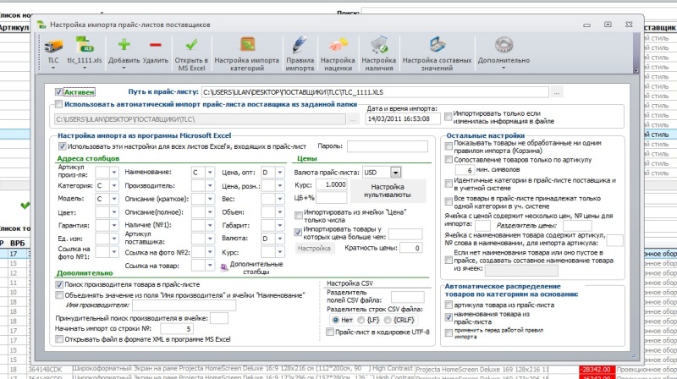Enable showing unprocessed goods (Корзина)
Image resolution: width=677 pixels, height=379 pixels.
pos(449,146)
